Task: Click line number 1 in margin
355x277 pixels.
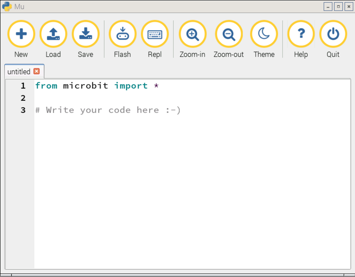Action: click(23, 86)
